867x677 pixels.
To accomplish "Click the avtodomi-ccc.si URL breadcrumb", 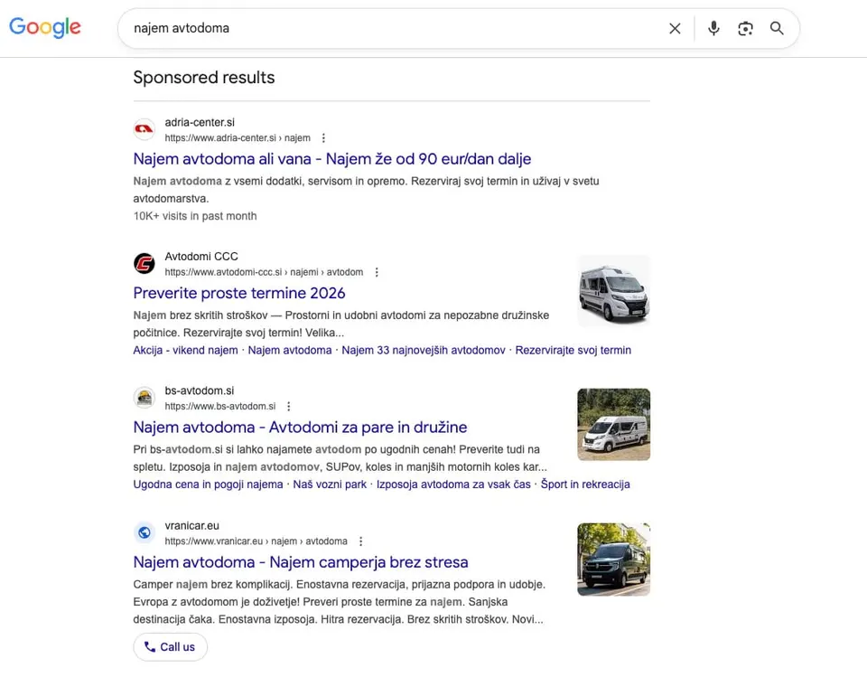I will (x=264, y=272).
